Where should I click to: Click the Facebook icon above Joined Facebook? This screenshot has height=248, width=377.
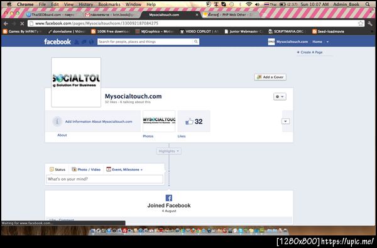(x=169, y=198)
